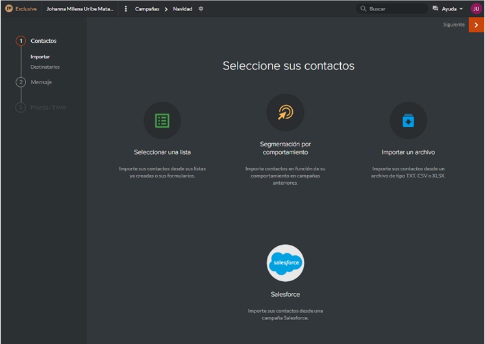Click step 3 Prueba / Envío

pos(48,108)
